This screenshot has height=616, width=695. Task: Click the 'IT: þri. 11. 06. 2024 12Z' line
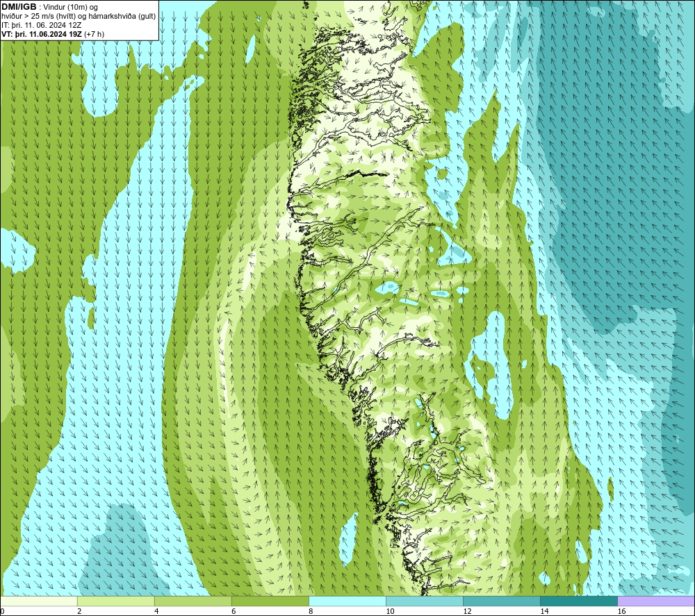click(x=42, y=25)
